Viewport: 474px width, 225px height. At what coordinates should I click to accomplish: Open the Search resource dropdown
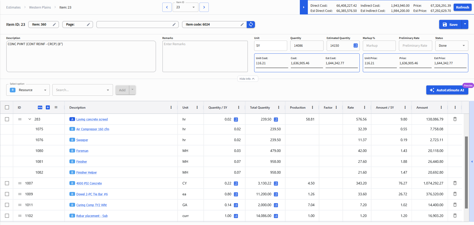coord(83,90)
